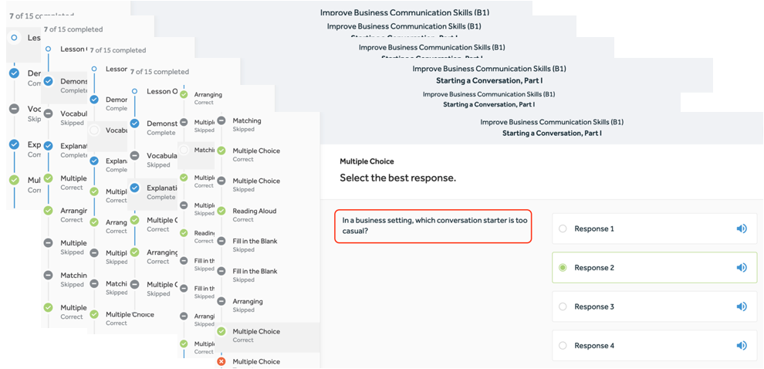Click the speaker icon beside Response 3
Screen dimensions: 764x369
click(741, 306)
